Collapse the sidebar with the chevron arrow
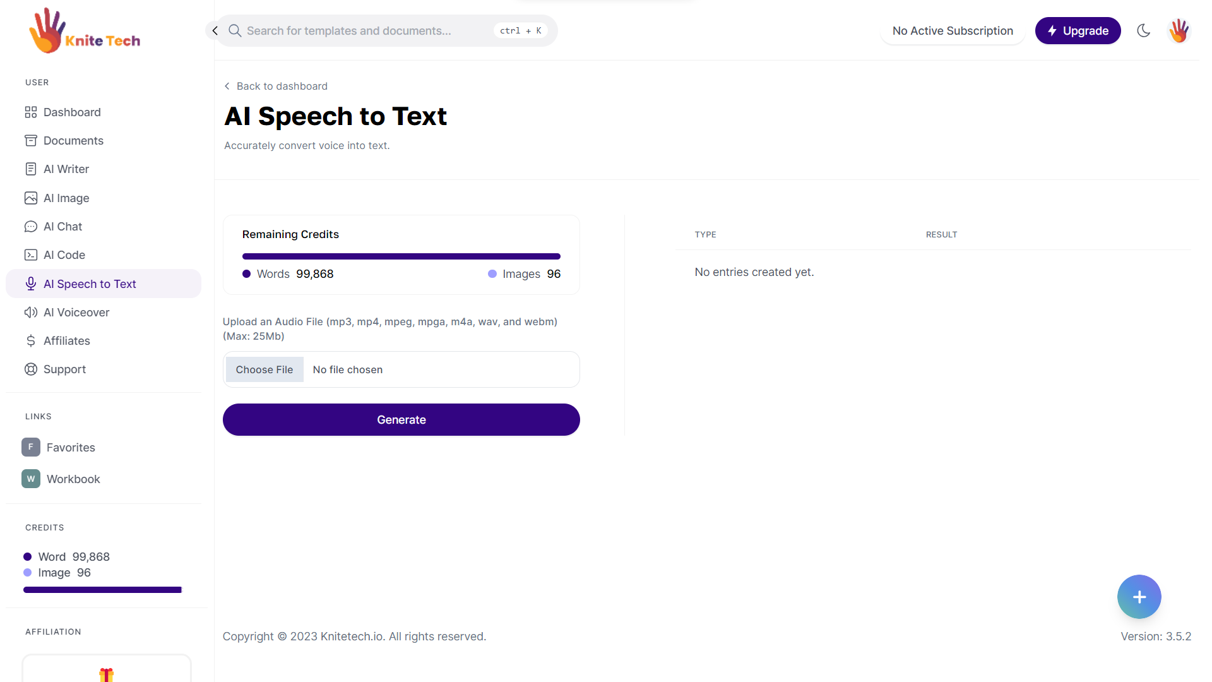 point(215,30)
